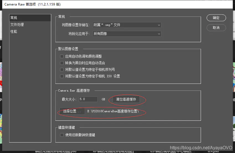
Task: Expand the 将锐化应用于 dropdown
Action: pyautogui.click(x=127, y=34)
